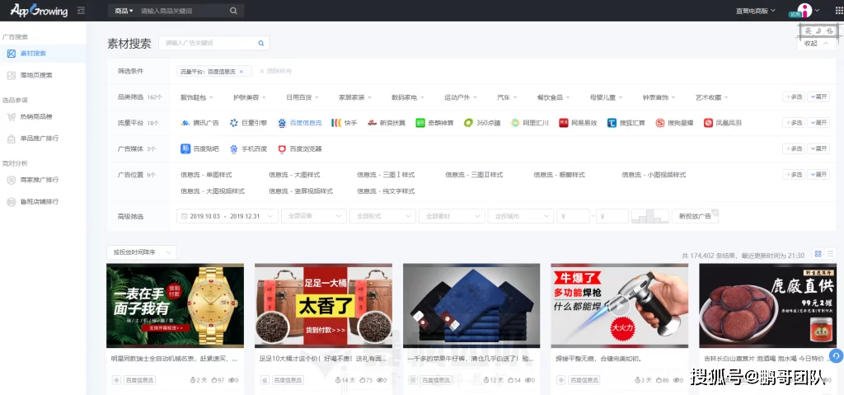Expand the 品类筛选 row with 展开
The width and height of the screenshot is (844, 395).
point(818,96)
